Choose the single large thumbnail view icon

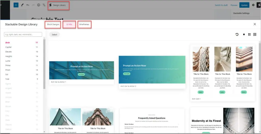point(244,34)
